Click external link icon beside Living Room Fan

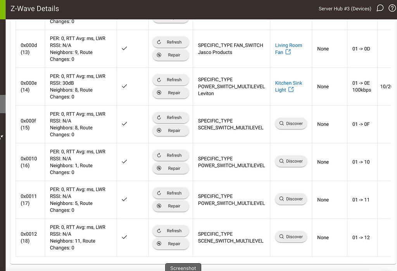coord(288,52)
